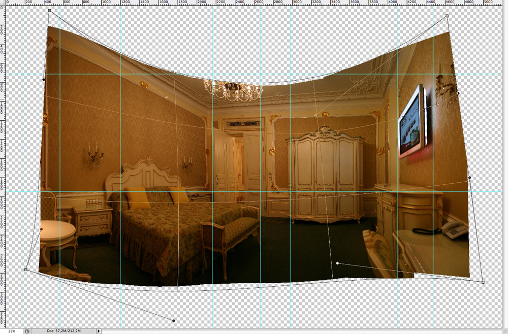Click the Doc: 57,2M/212,2M status info
Screen dimensions: 508x334
point(62,331)
